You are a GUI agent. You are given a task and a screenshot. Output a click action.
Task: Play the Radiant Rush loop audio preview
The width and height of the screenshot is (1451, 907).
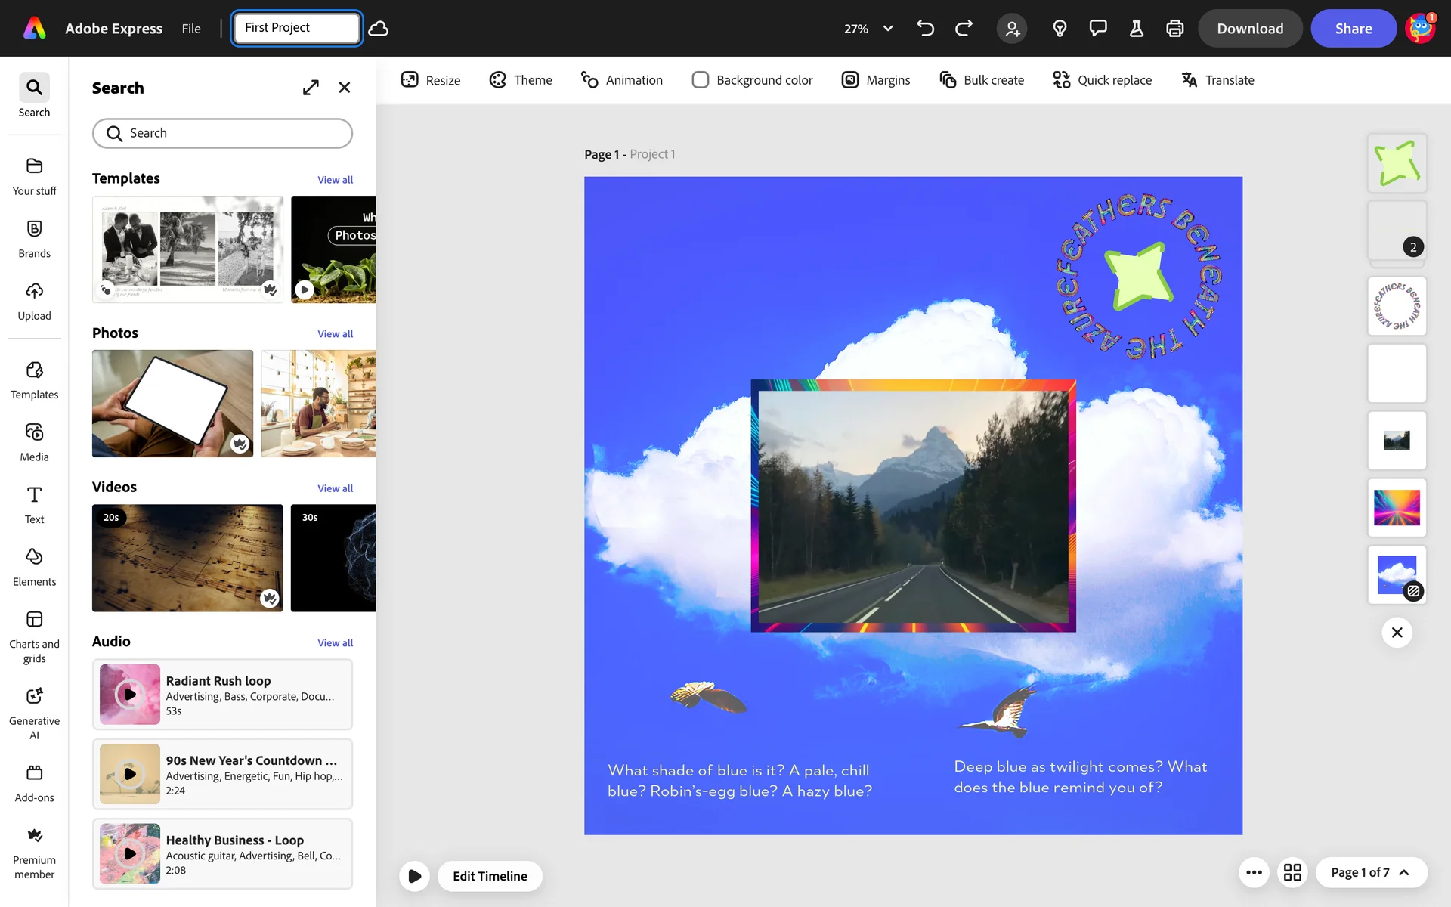click(x=130, y=694)
